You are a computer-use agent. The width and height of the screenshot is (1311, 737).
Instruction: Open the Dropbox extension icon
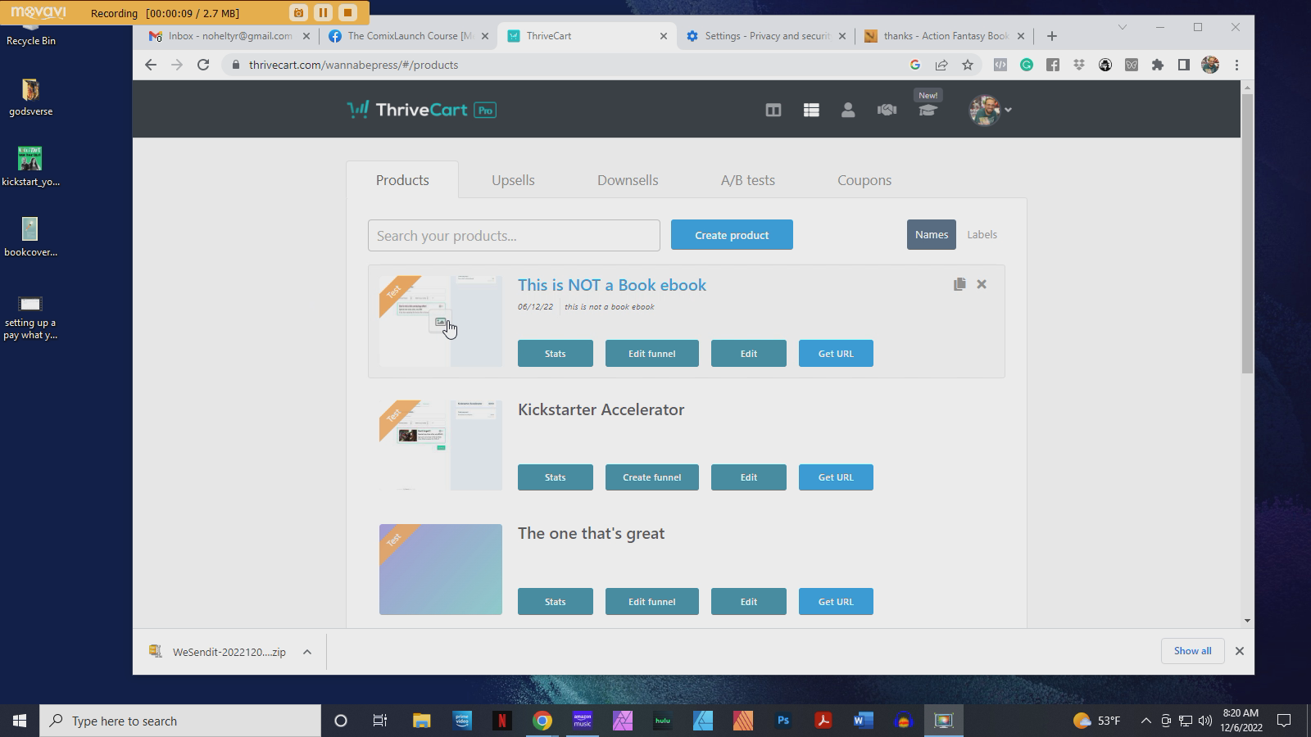[1078, 64]
